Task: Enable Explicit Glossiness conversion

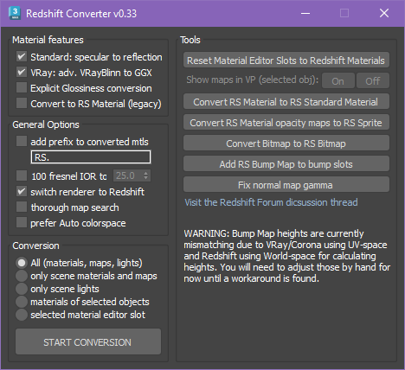Action: (22, 88)
